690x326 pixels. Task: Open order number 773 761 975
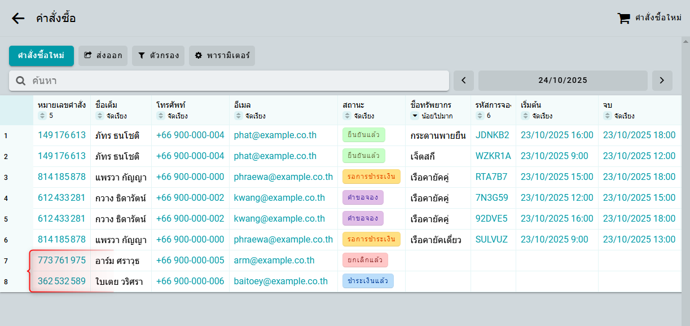tap(61, 261)
